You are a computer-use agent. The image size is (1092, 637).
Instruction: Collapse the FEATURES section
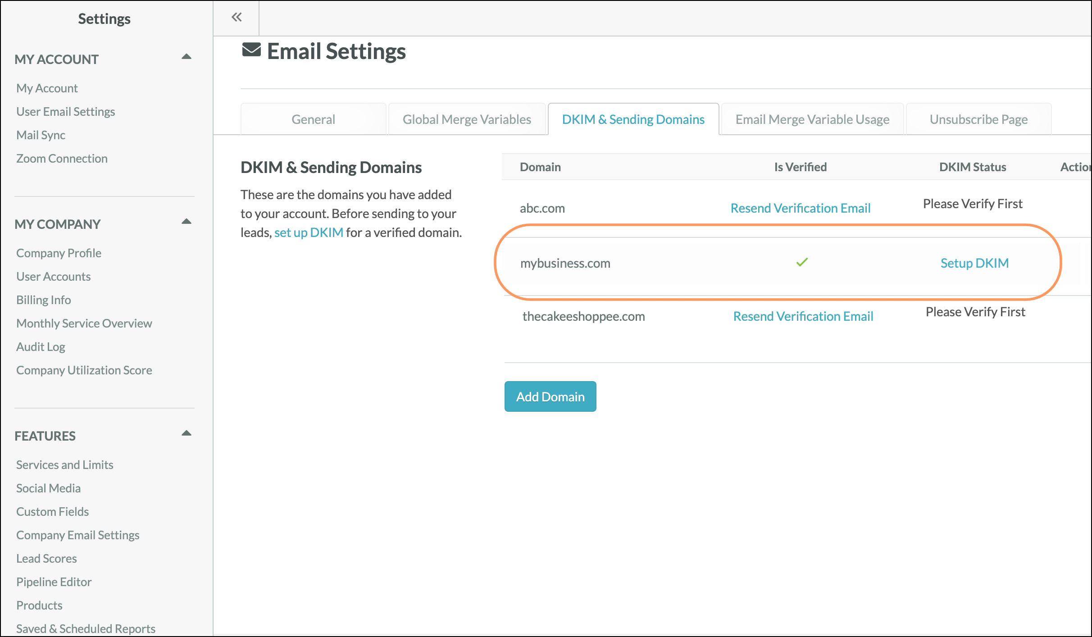click(187, 433)
